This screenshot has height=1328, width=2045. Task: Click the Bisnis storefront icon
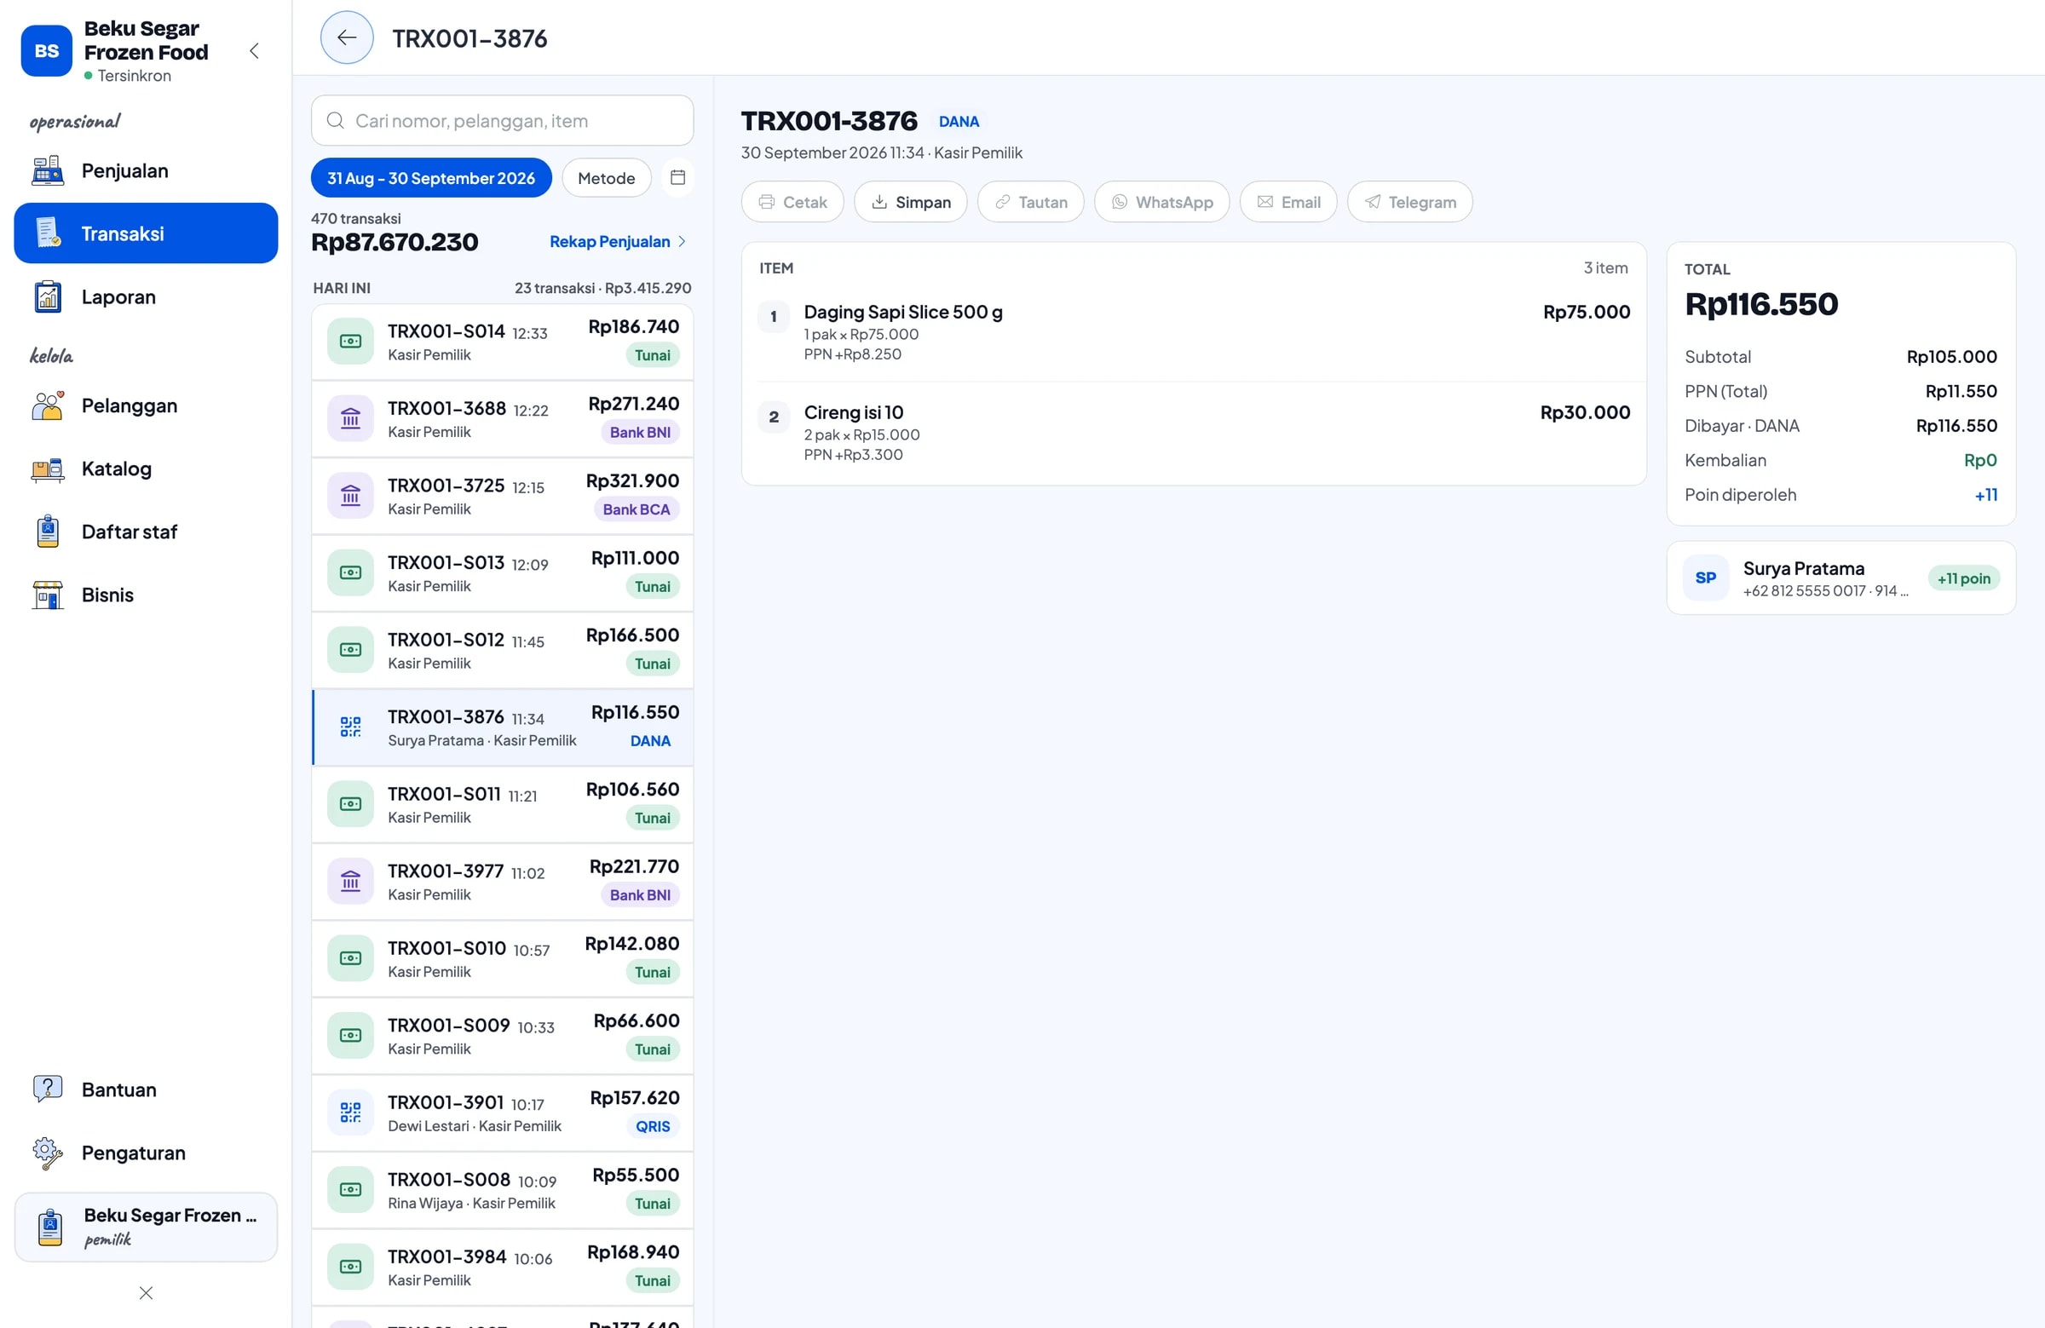47,595
